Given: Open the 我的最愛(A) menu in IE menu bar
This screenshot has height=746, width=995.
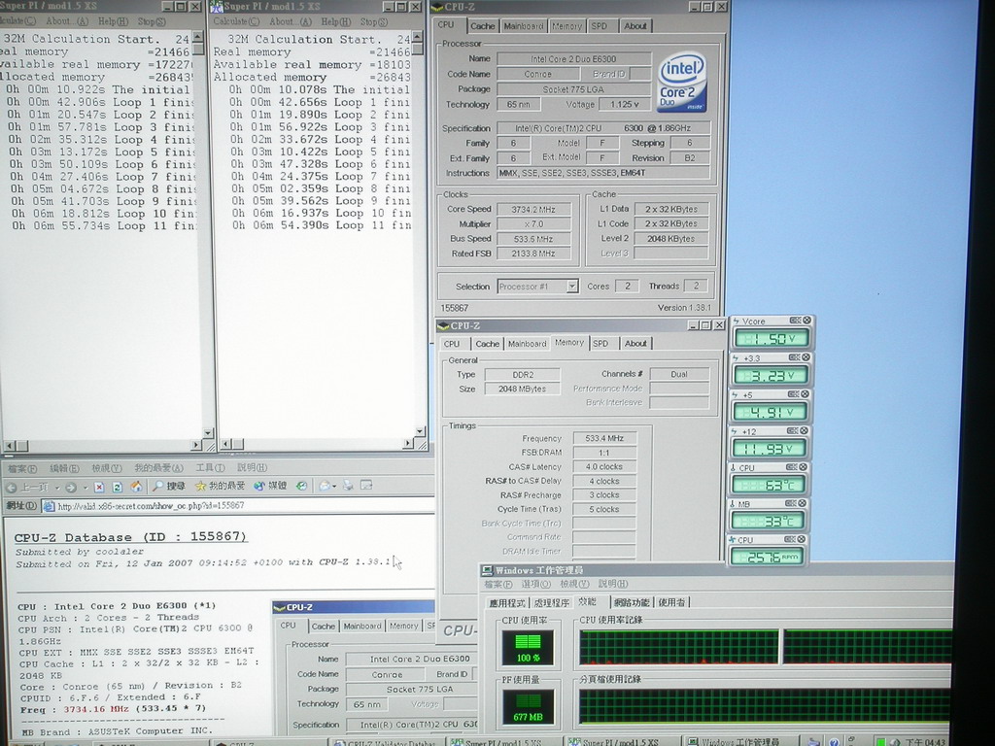Looking at the screenshot, I should click(x=158, y=467).
